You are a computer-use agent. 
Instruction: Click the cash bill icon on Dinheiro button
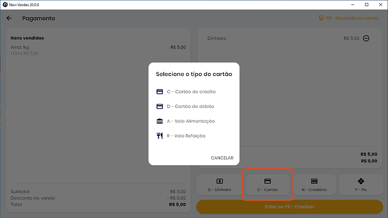(219, 181)
